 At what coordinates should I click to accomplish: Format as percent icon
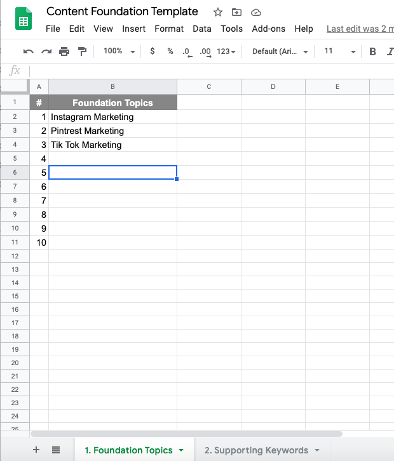170,51
